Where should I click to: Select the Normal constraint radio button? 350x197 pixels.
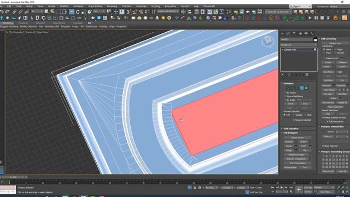[x=335, y=53]
